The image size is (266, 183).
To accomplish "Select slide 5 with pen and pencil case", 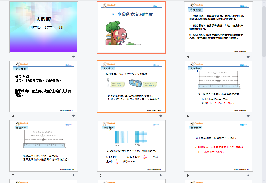I will [131, 86].
